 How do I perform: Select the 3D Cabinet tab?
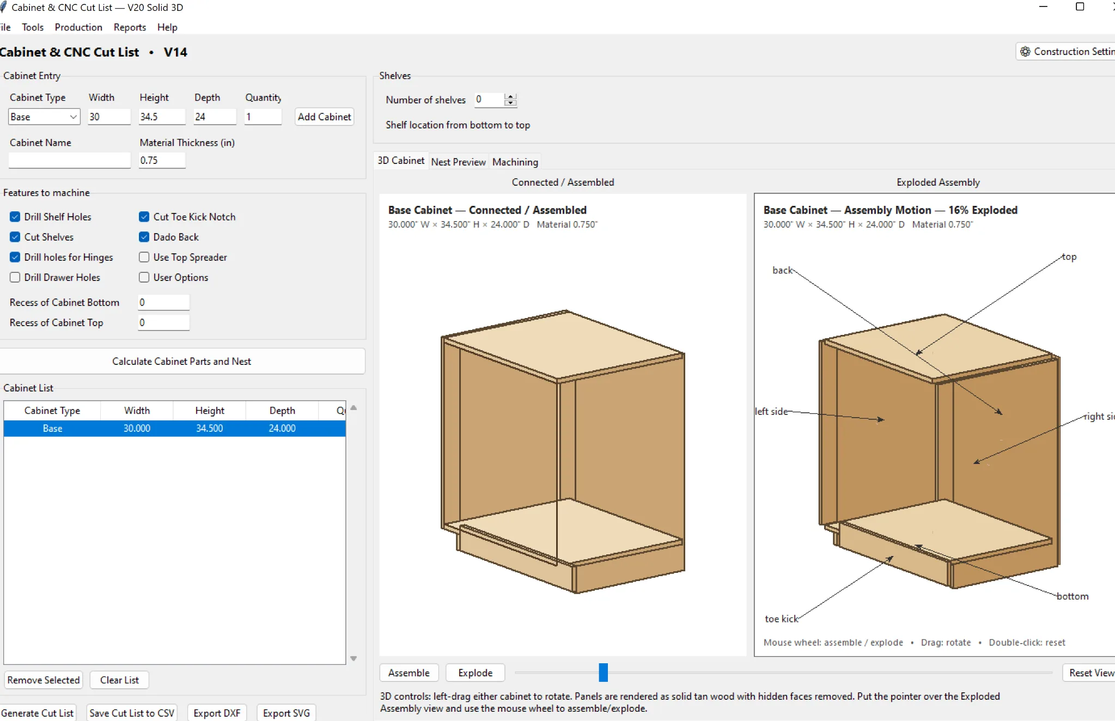click(401, 161)
